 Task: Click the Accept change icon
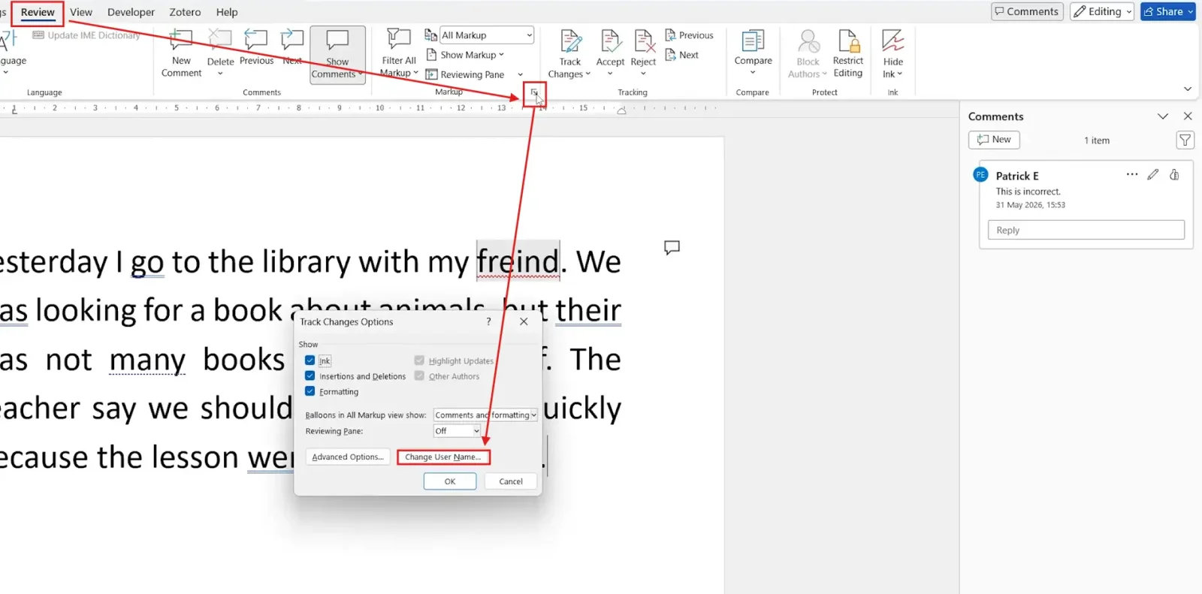click(610, 41)
